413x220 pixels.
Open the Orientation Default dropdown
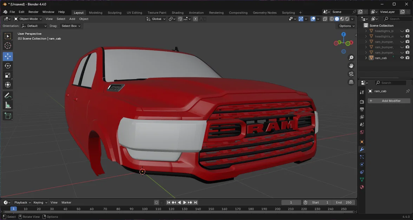tap(34, 26)
